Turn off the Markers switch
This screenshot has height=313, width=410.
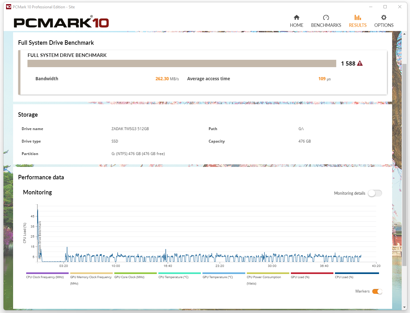click(377, 291)
